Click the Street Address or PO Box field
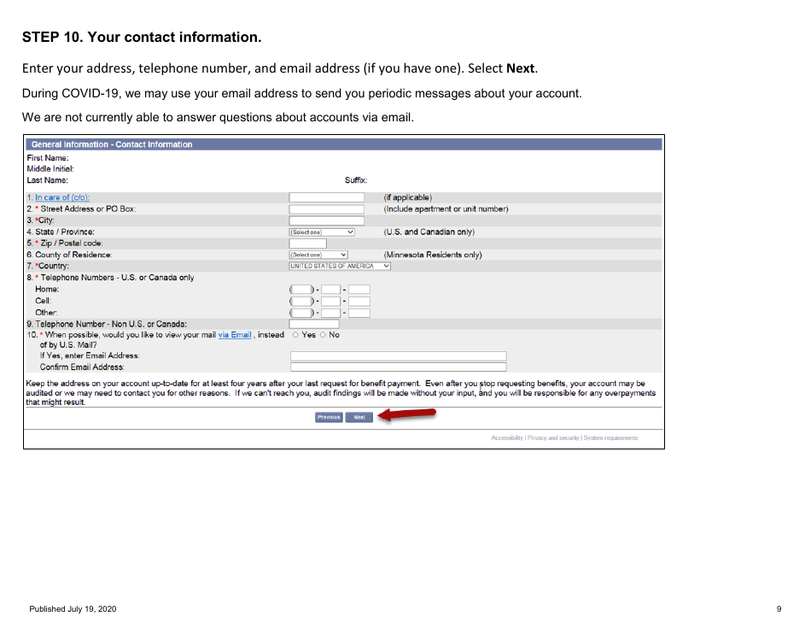This screenshot has width=811, height=628. click(326, 208)
